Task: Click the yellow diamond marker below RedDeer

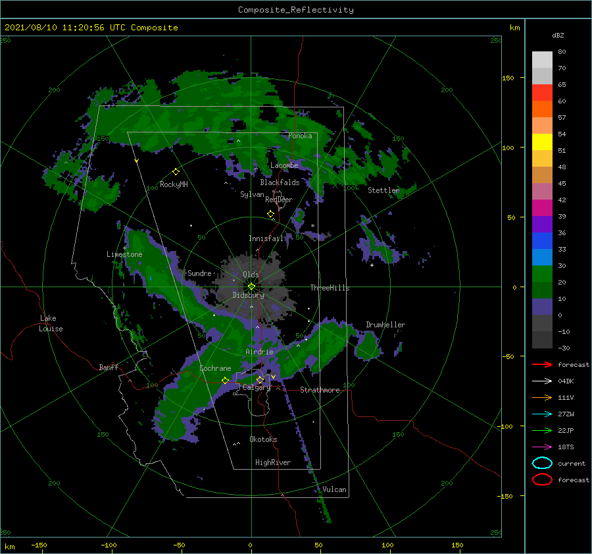Action: [x=270, y=214]
